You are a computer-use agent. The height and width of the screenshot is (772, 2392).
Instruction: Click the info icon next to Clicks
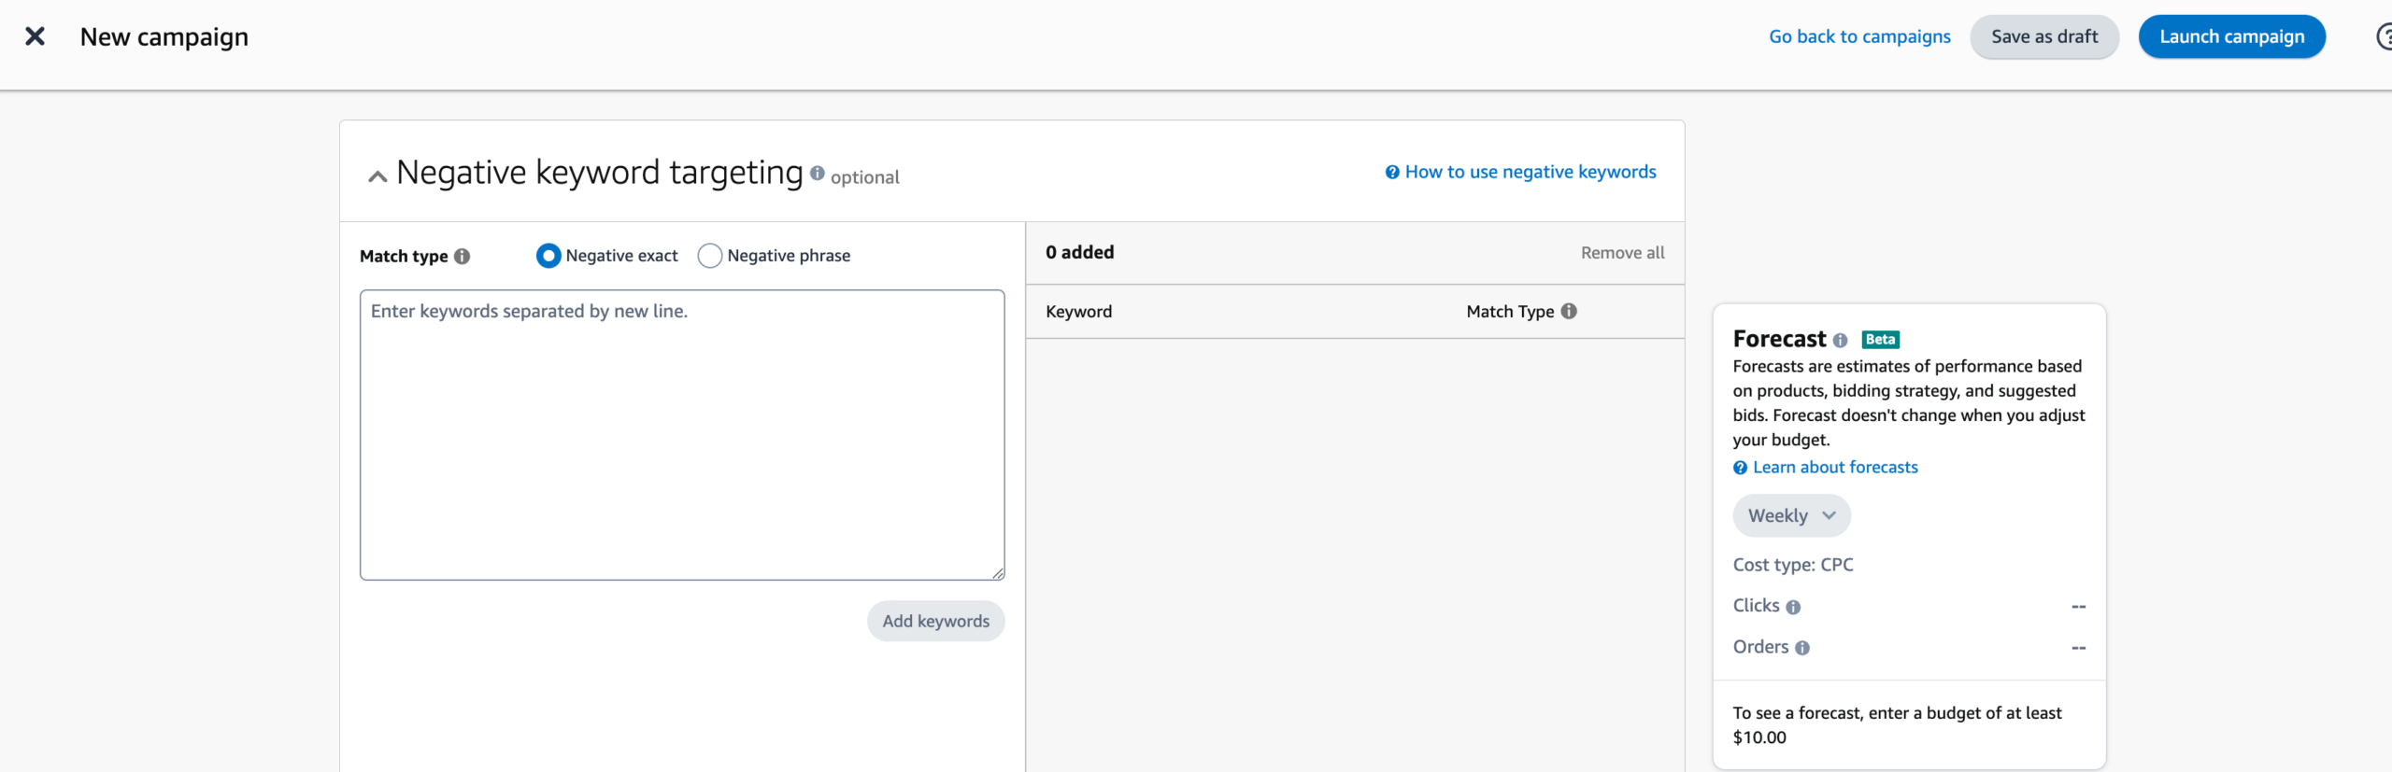(x=1794, y=608)
